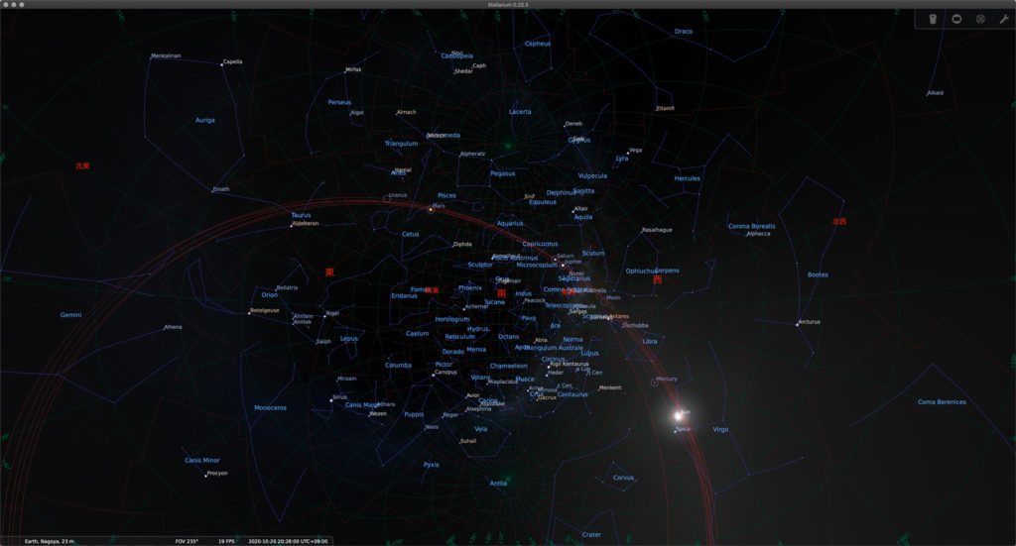
Task: Click the Monoceros constellation label
Action: point(270,407)
